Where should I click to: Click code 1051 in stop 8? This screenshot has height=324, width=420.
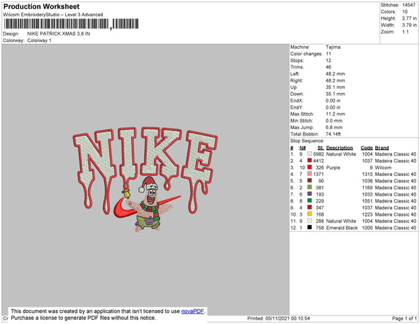tap(367, 201)
